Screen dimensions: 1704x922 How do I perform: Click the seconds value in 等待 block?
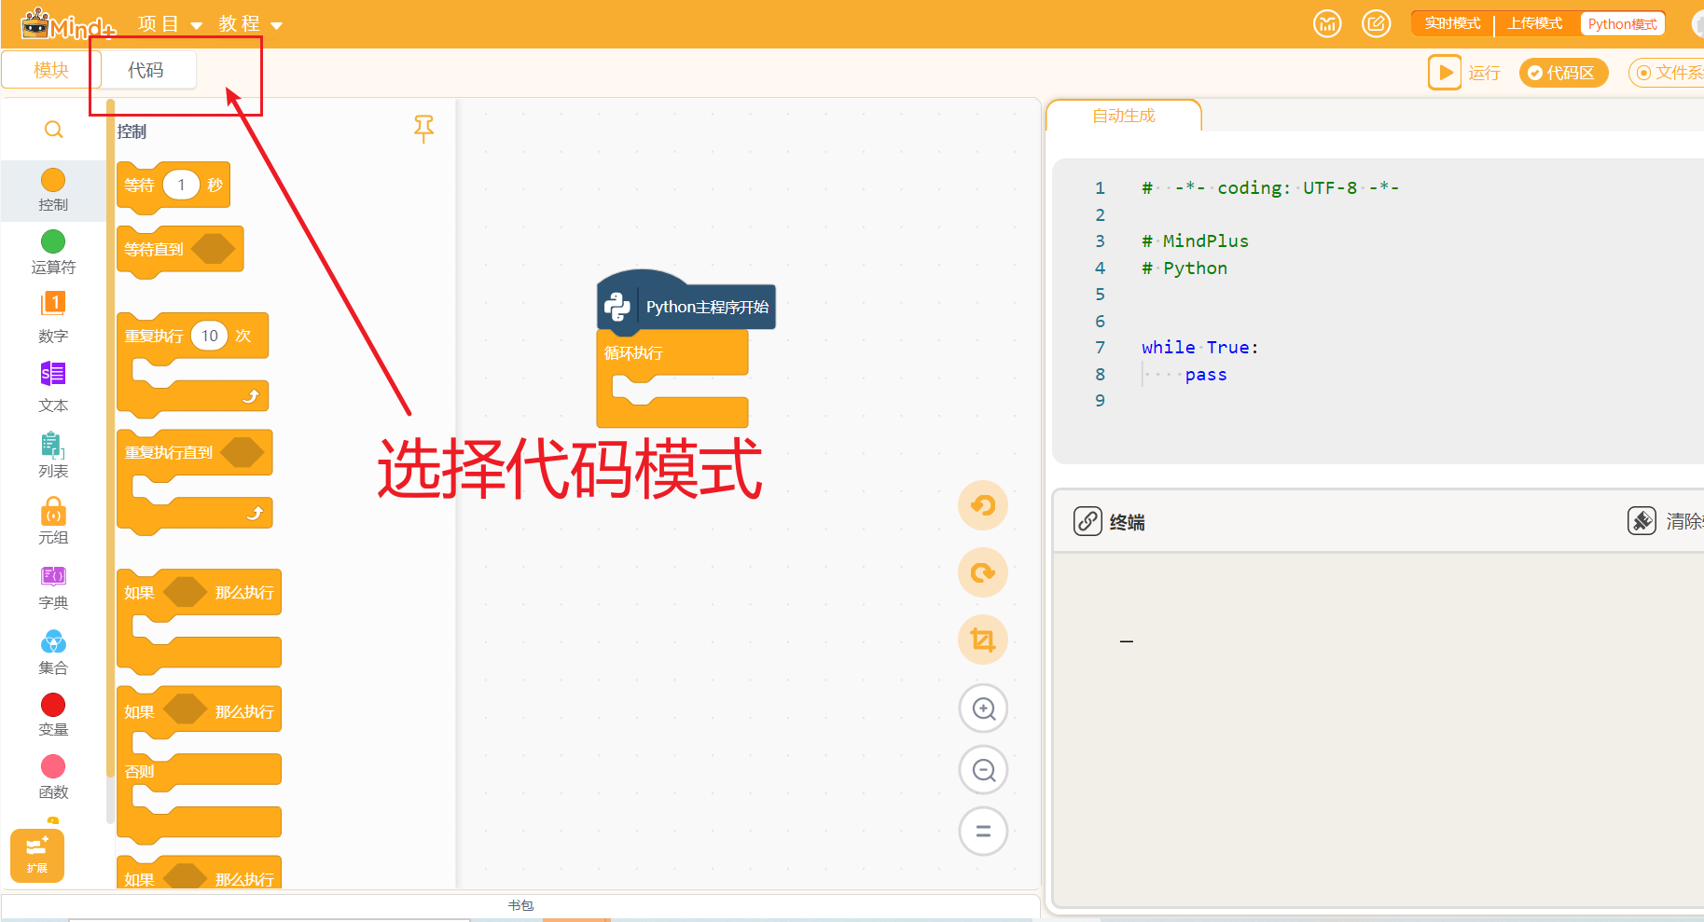coord(181,185)
